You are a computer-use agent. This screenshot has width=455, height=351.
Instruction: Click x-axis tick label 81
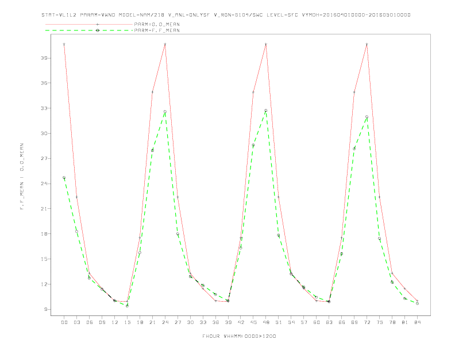pyautogui.click(x=405, y=322)
